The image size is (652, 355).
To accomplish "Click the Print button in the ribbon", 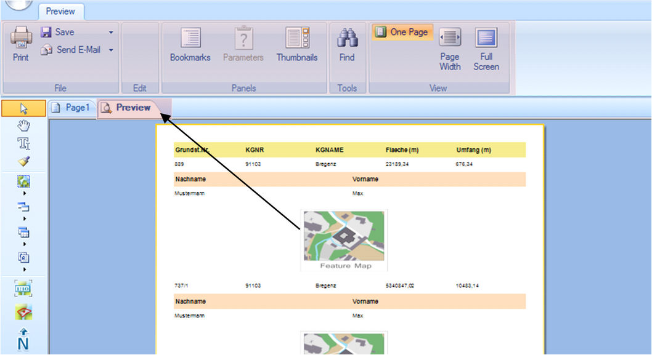I will pos(21,44).
